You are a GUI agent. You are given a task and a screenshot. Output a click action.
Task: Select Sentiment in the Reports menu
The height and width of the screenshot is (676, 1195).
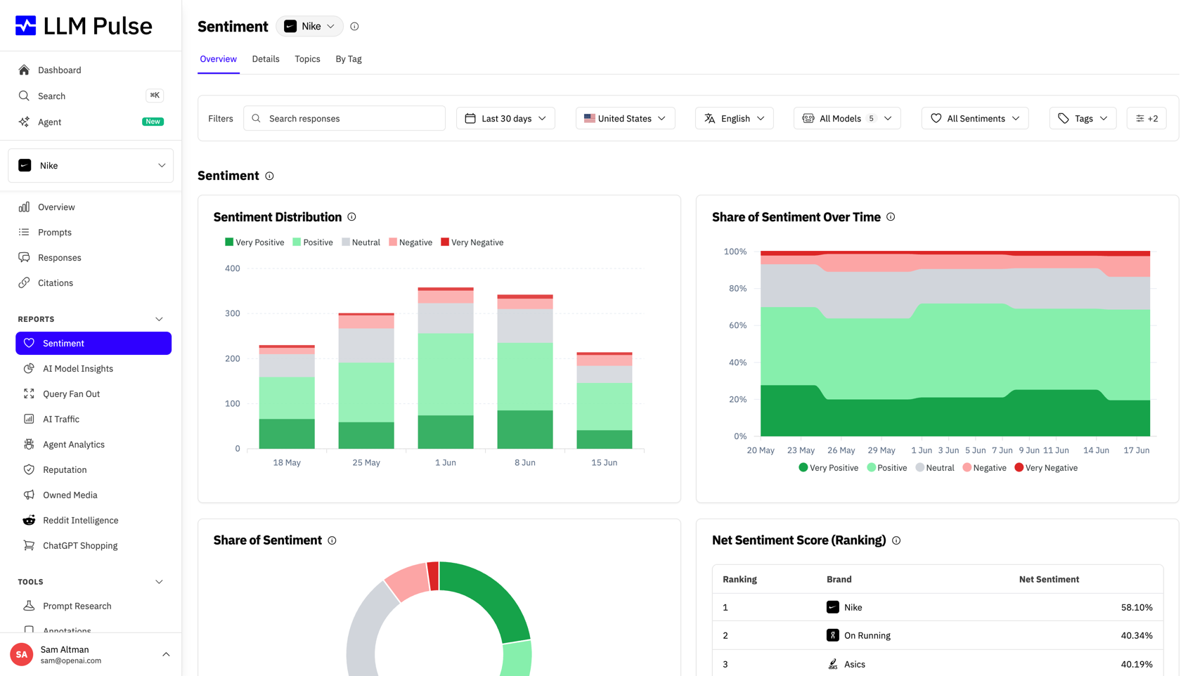pyautogui.click(x=93, y=344)
